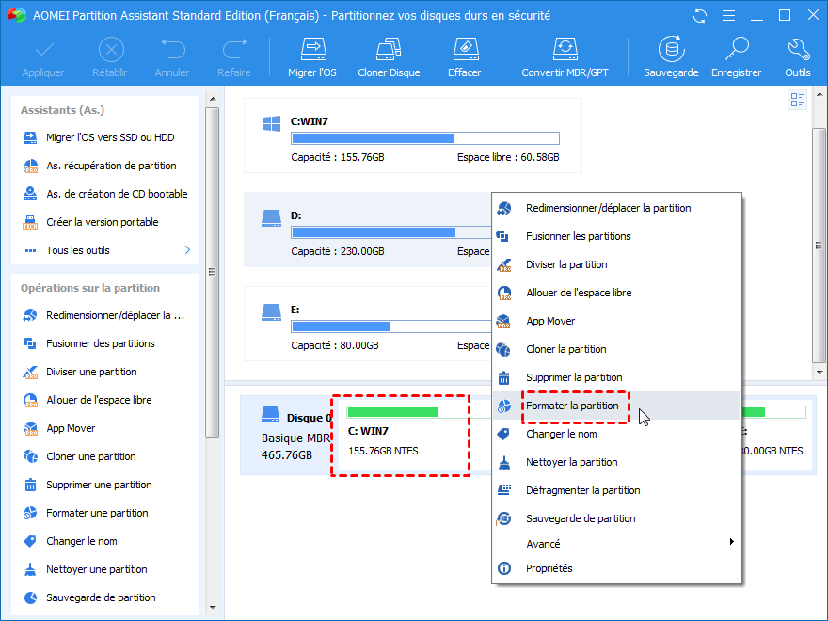
Task: Click the C:WIN7 usage bar
Action: [425, 138]
